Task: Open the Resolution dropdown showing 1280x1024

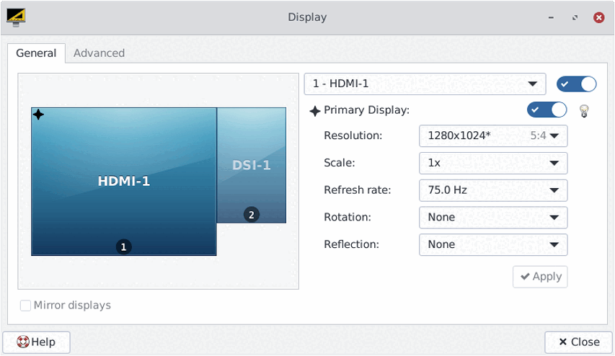Action: [x=493, y=135]
